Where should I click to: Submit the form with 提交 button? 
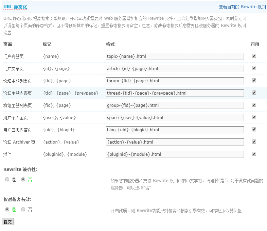click(x=8, y=221)
